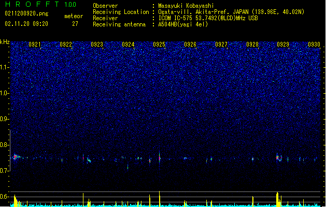
Task: Click the Observer label
Action: (x=105, y=6)
